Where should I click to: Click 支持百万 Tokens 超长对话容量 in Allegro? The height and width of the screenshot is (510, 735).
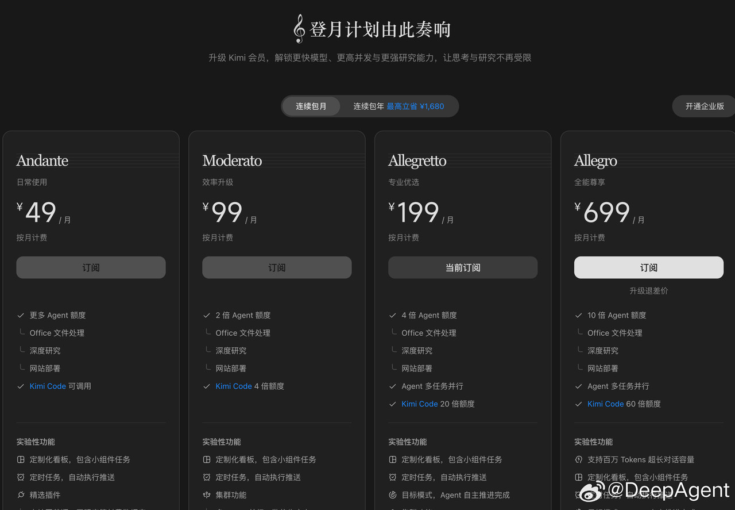click(x=641, y=459)
